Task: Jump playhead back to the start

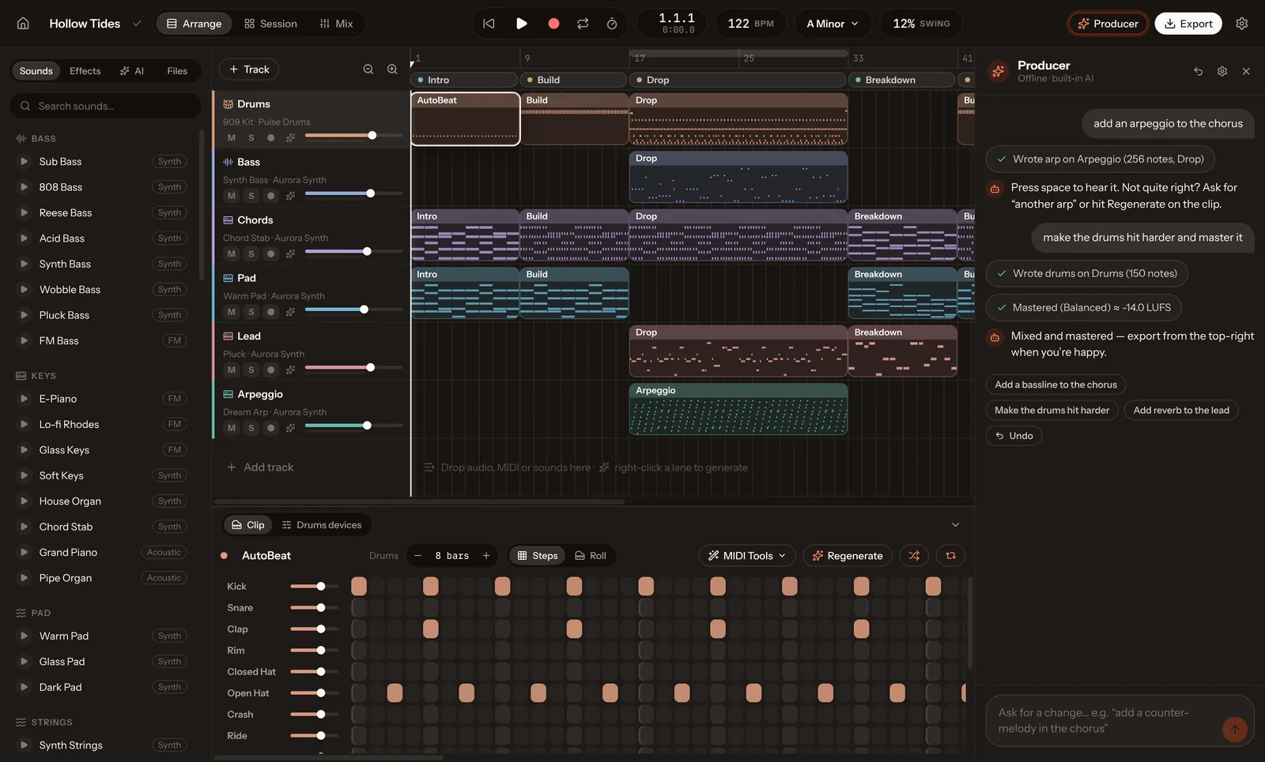Action: click(489, 24)
